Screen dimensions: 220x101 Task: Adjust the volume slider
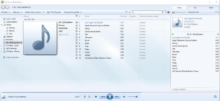coord(133,97)
